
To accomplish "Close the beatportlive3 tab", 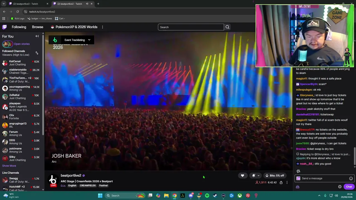I will pyautogui.click(x=47, y=4).
